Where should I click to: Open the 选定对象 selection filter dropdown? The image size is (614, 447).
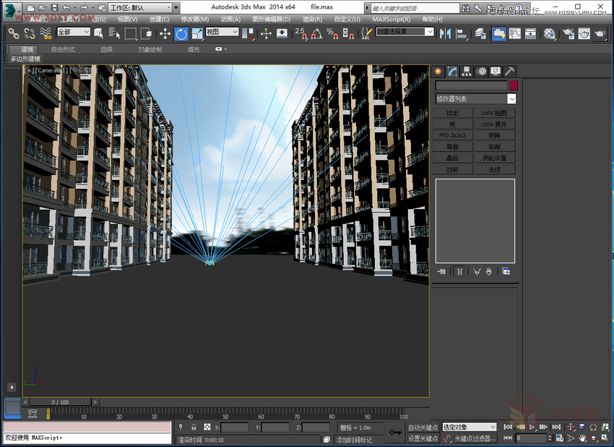470,427
